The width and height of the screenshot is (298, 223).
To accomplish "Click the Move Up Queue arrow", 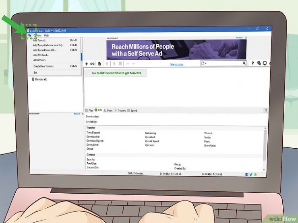I will [x=128, y=64].
